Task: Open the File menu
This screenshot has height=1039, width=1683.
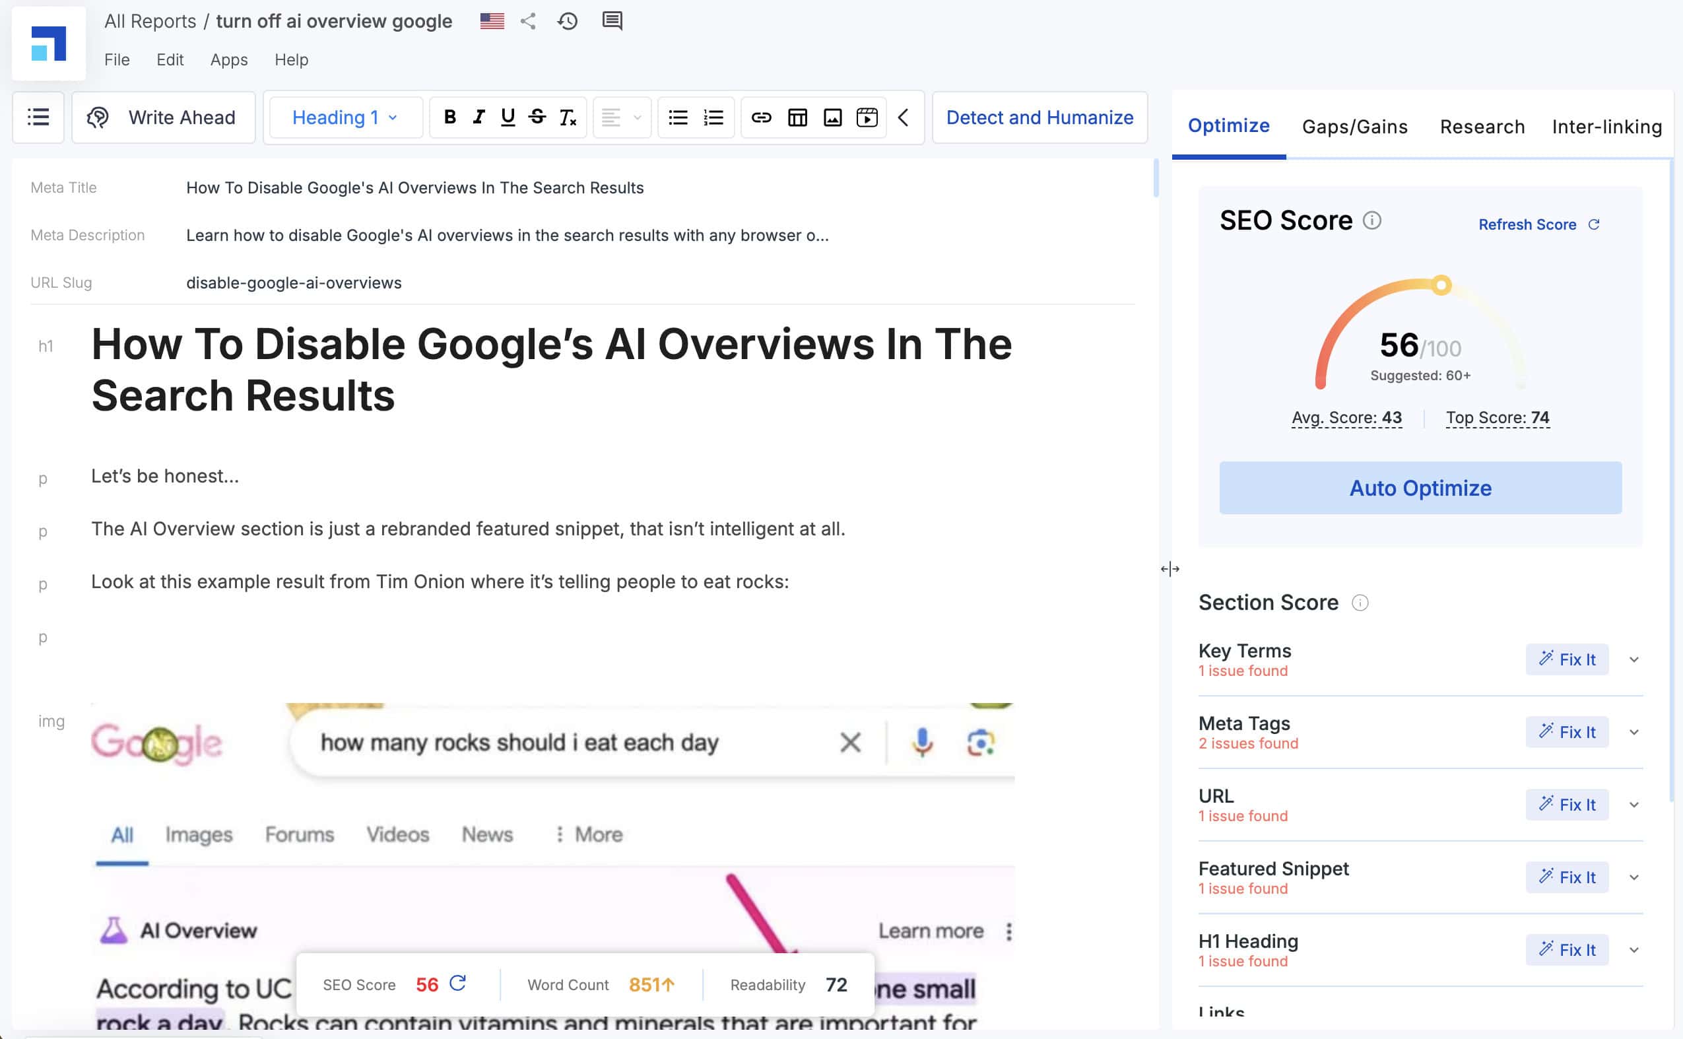Action: [x=117, y=60]
